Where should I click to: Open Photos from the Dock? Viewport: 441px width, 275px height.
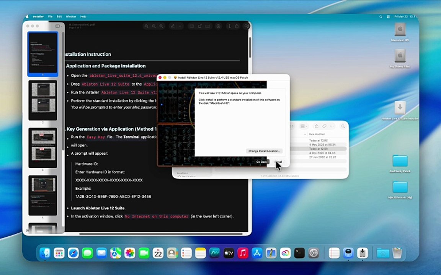[x=130, y=253]
